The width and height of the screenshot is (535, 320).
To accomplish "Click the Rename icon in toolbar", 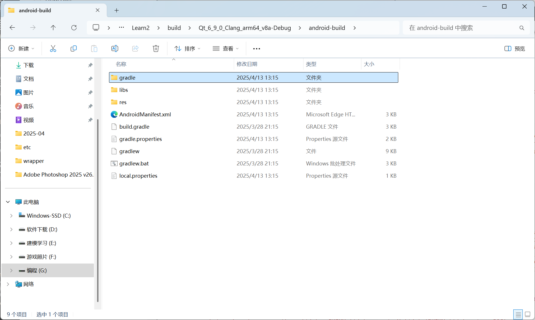I will tap(115, 48).
